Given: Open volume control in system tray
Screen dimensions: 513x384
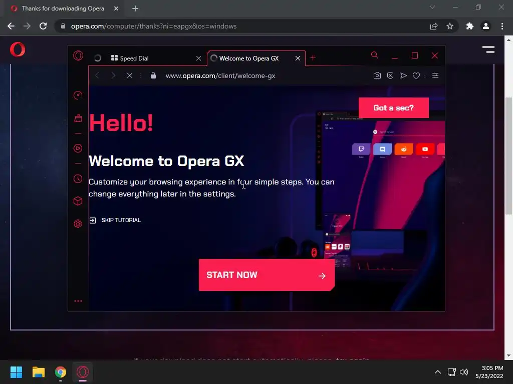Looking at the screenshot, I should click(x=464, y=372).
